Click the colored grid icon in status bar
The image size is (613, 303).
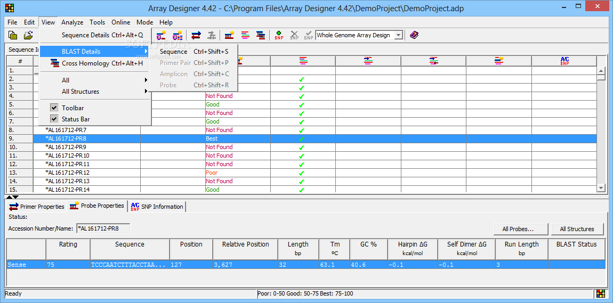point(601,293)
